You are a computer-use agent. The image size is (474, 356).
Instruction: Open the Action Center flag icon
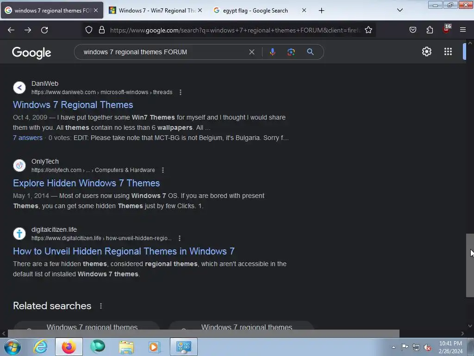405,347
